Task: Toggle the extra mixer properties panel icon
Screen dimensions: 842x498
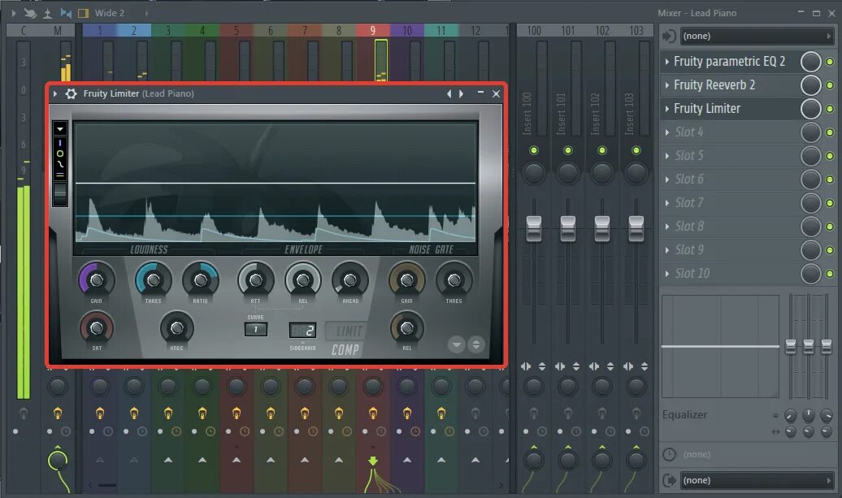Action: (x=83, y=13)
